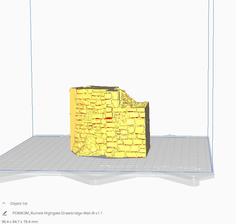Click the gray build plate grid left of the model
This screenshot has width=236, height=224.
coord(40,152)
